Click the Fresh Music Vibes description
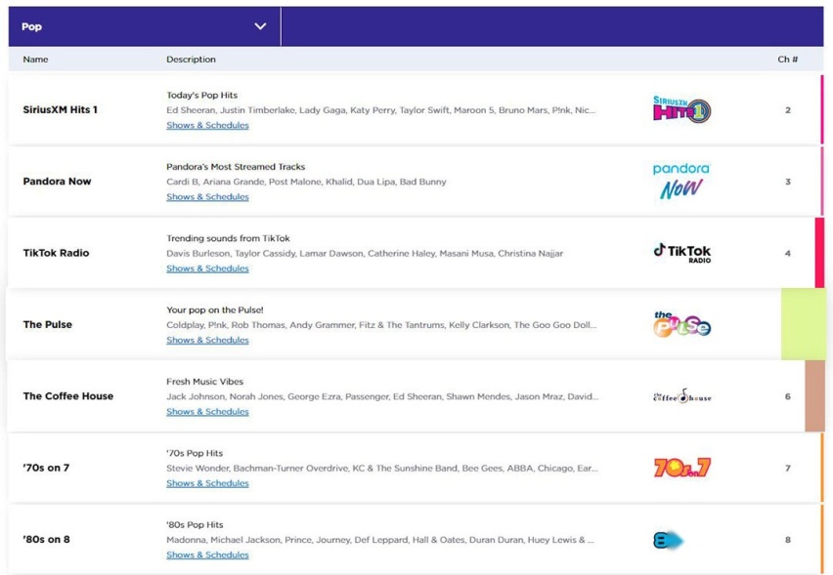Image resolution: width=833 pixels, height=575 pixels. pos(204,382)
